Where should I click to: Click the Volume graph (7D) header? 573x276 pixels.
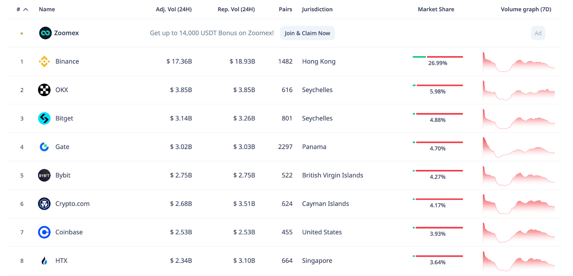coord(526,9)
